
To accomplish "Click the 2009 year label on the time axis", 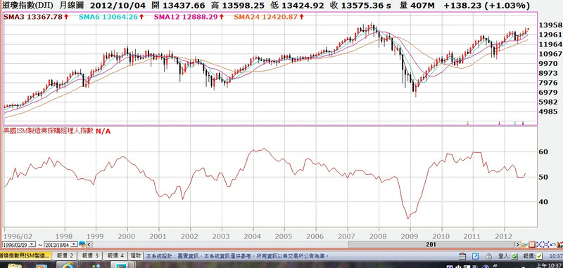I will (410, 236).
